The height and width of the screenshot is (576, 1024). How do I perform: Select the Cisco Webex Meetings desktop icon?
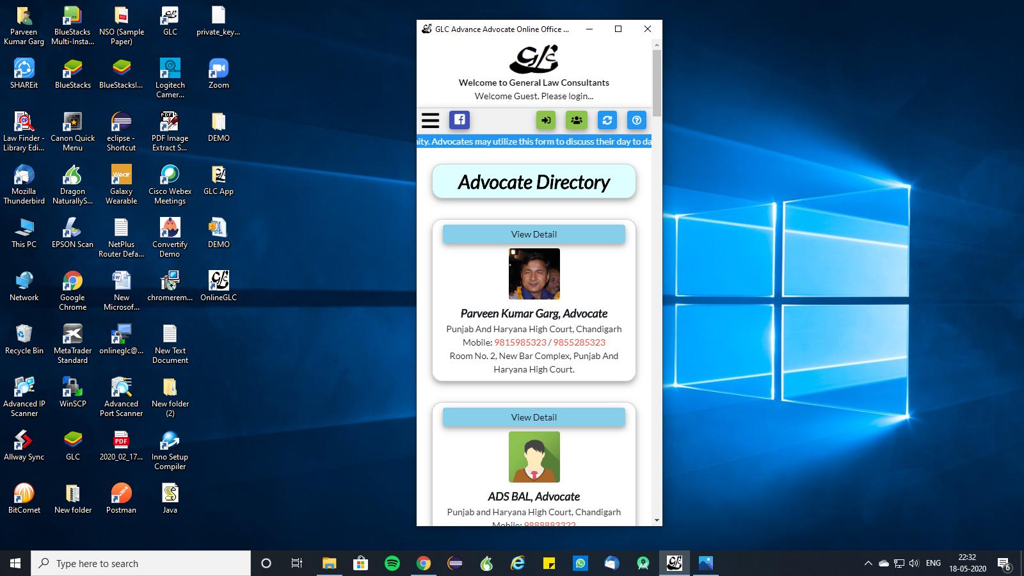[170, 184]
